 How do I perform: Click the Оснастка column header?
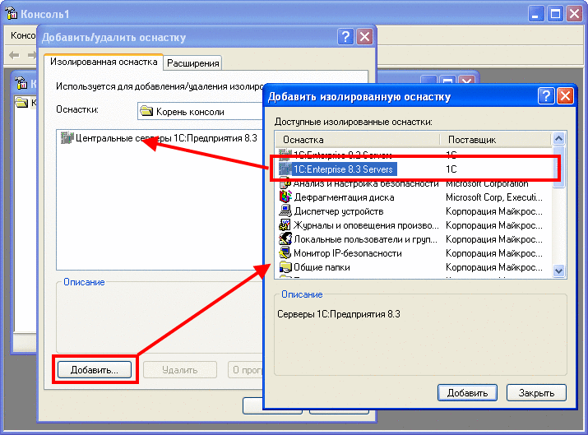[x=358, y=140]
